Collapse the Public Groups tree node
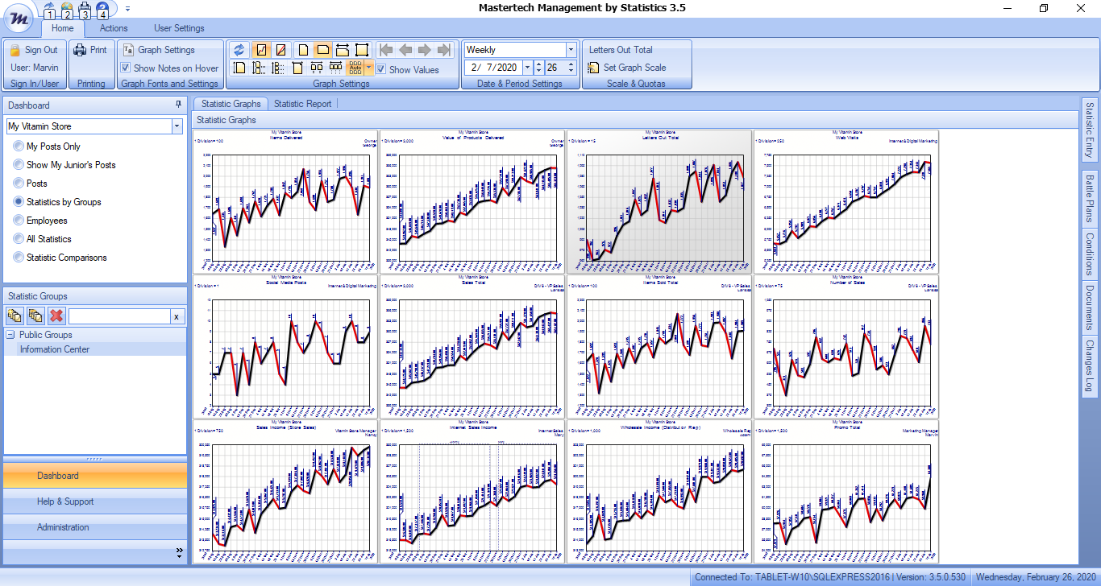Screen dimensions: 1101x586 [x=10, y=335]
